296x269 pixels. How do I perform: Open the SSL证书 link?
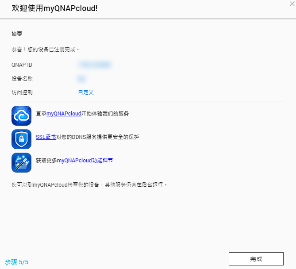(x=46, y=137)
